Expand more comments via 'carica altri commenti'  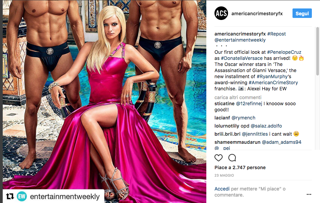pyautogui.click(x=238, y=97)
